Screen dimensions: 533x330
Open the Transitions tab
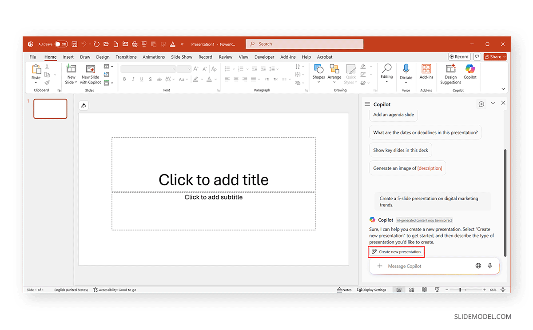[126, 57]
